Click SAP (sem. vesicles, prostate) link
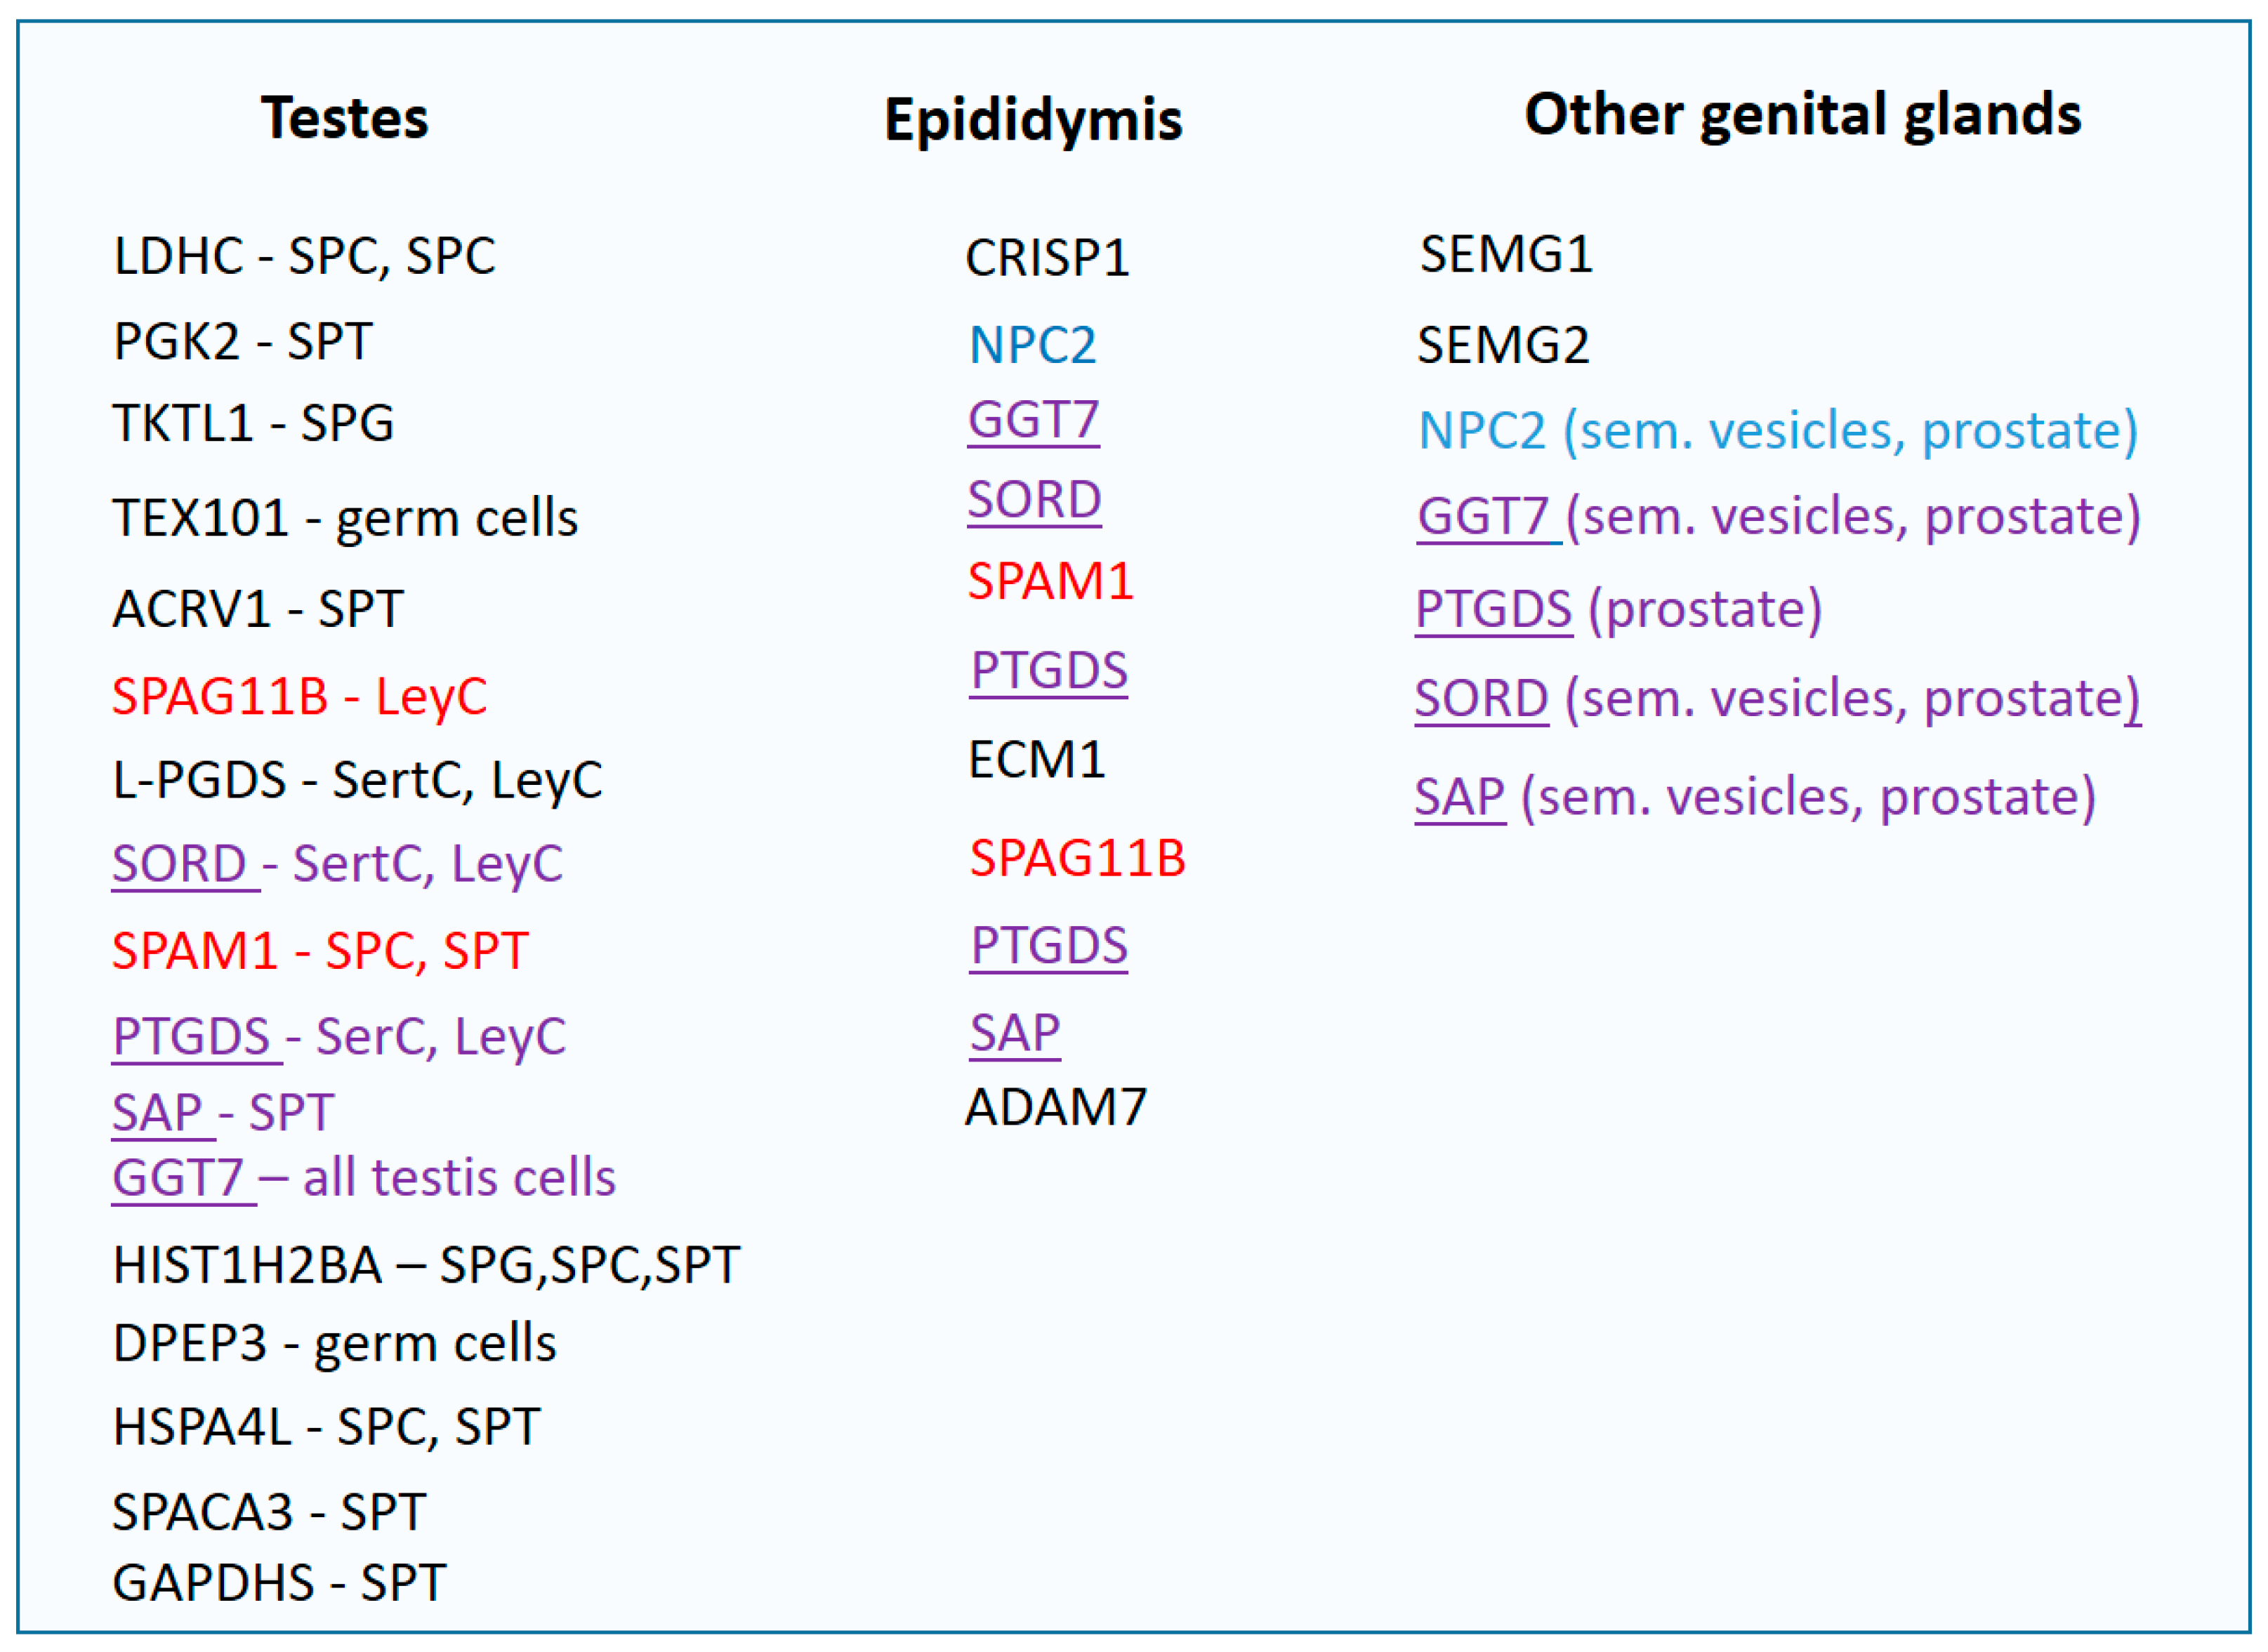2268x1652 pixels. tap(1459, 797)
